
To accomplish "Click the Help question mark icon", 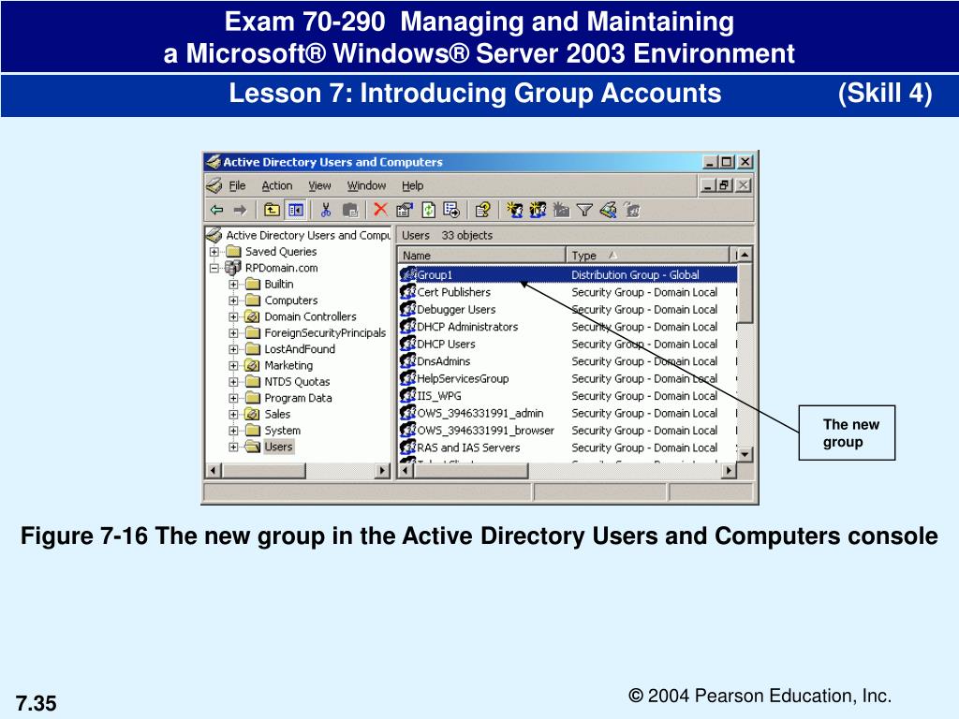I will tap(482, 211).
